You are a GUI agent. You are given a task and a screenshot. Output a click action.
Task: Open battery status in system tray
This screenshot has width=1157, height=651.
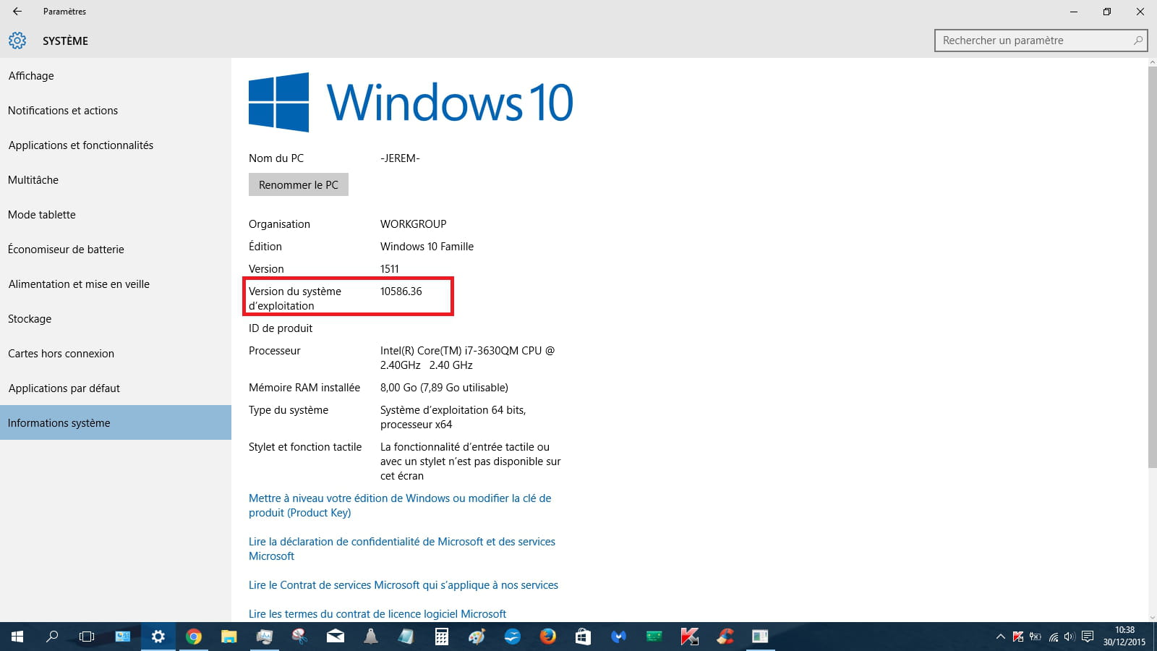tap(1036, 637)
